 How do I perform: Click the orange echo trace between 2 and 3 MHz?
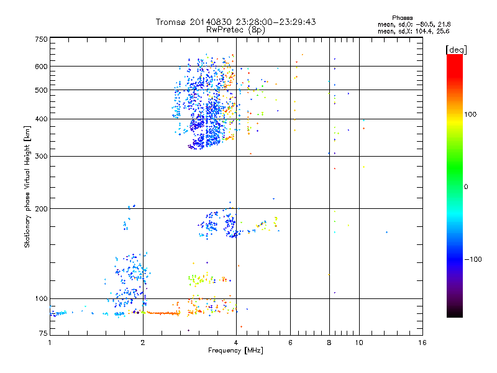point(163,313)
